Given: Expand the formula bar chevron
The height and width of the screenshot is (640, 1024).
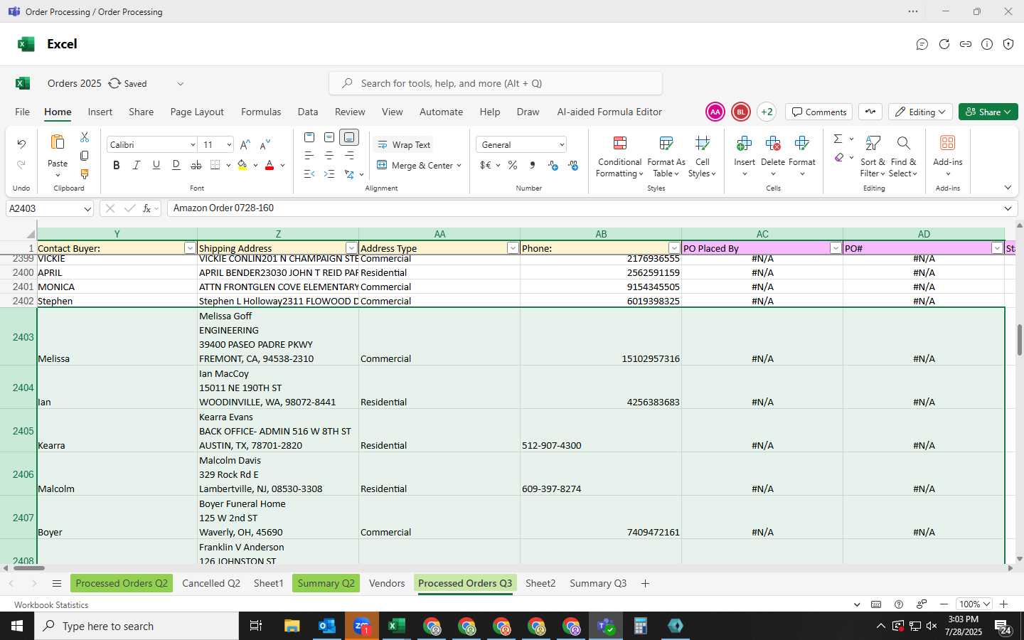Looking at the screenshot, I should (1008, 208).
